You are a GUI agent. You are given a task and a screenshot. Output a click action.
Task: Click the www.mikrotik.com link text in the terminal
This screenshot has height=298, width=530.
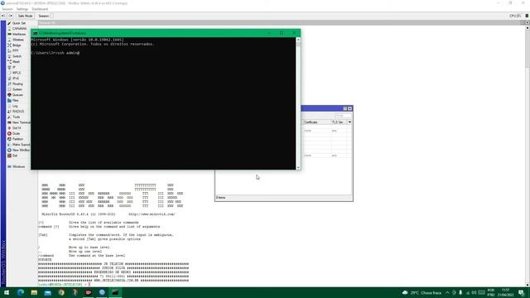[x=152, y=214]
